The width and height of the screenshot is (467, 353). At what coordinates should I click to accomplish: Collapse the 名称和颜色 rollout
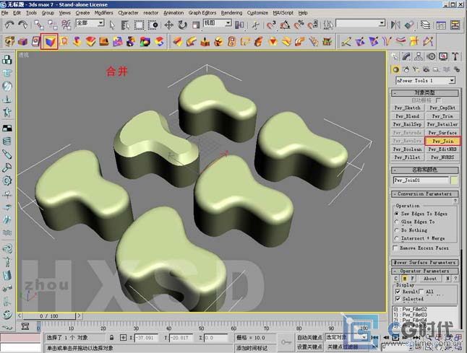click(424, 170)
